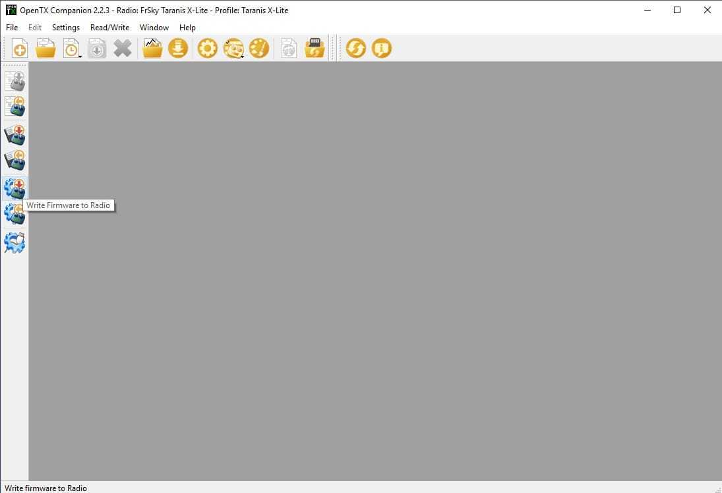Close the OpenTX Companion window
The height and width of the screenshot is (493, 722).
click(707, 10)
